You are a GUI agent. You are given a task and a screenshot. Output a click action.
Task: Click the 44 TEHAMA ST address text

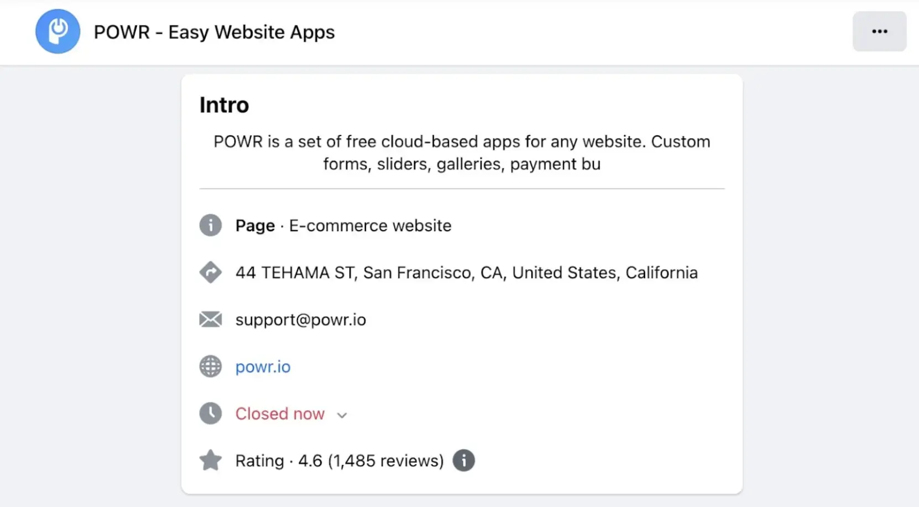(466, 273)
